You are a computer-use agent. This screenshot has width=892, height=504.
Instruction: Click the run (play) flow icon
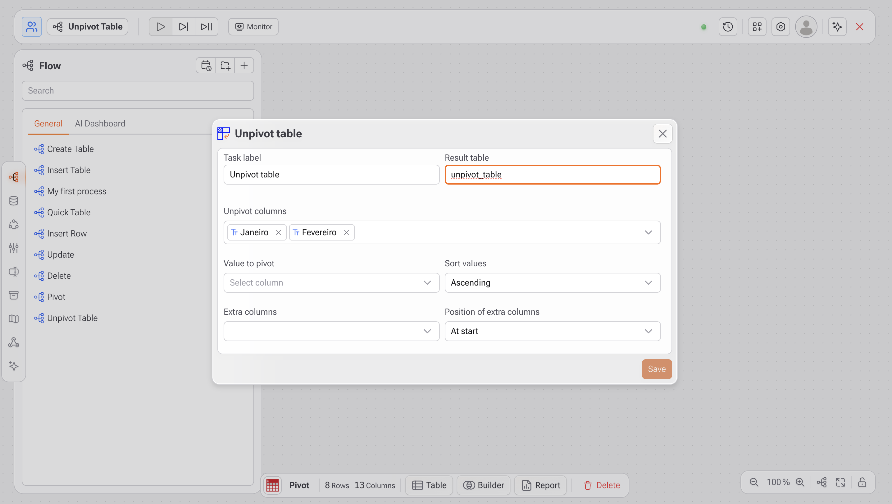coord(160,27)
